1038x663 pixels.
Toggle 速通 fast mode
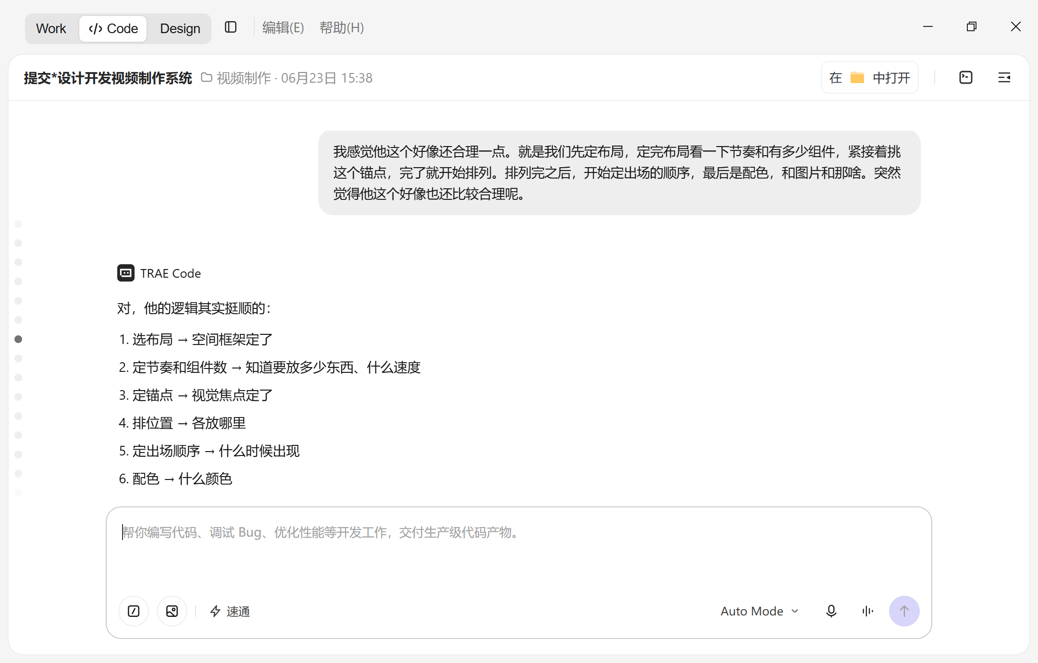click(230, 611)
